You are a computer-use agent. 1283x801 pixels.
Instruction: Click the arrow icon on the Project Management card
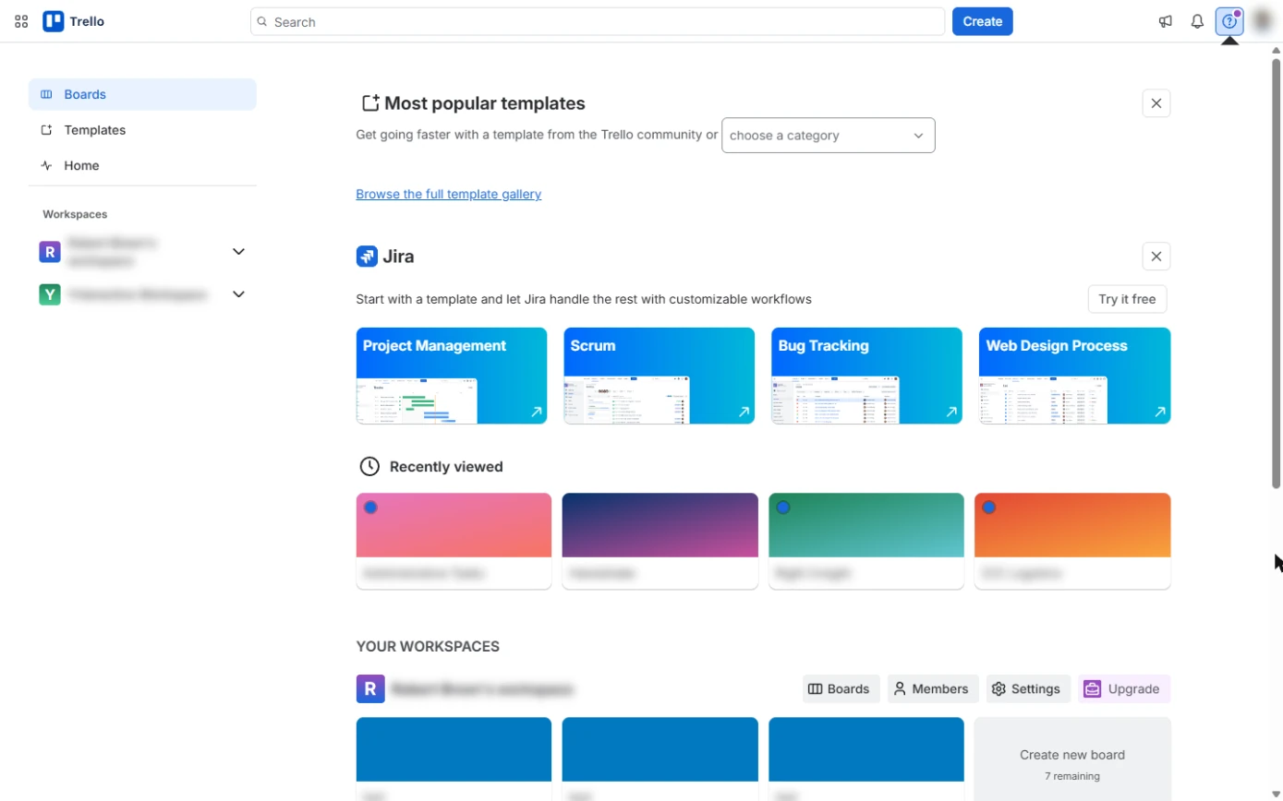tap(536, 412)
